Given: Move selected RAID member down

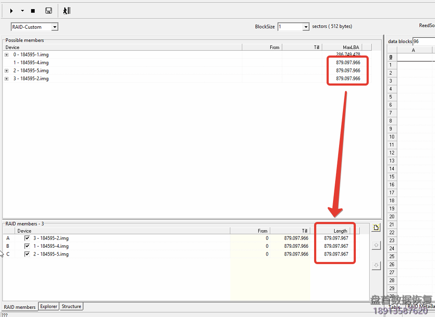Looking at the screenshot, I should coord(376,265).
